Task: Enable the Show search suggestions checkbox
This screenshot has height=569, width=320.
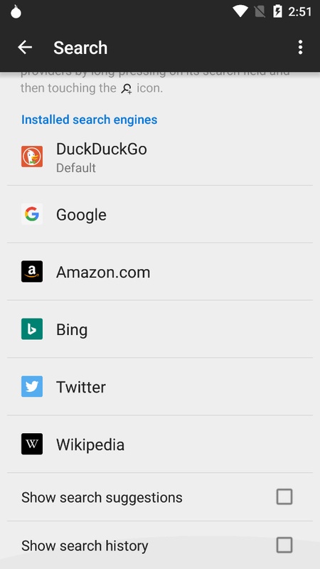Action: 284,496
